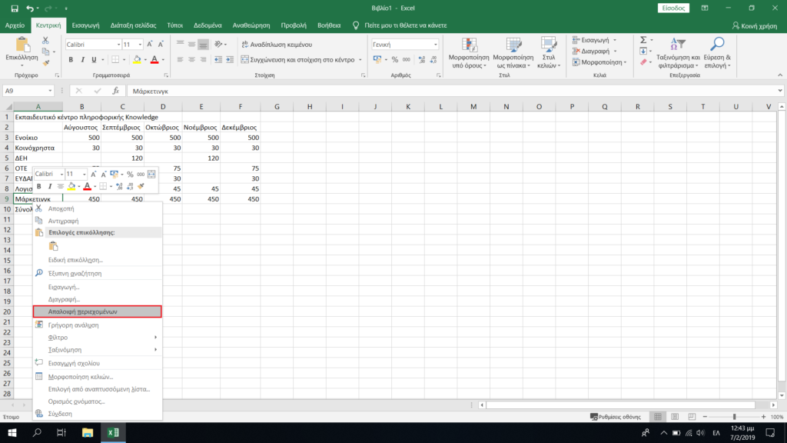Viewport: 787px width, 443px height.
Task: Toggle italic on the mini toolbar
Action: point(50,186)
